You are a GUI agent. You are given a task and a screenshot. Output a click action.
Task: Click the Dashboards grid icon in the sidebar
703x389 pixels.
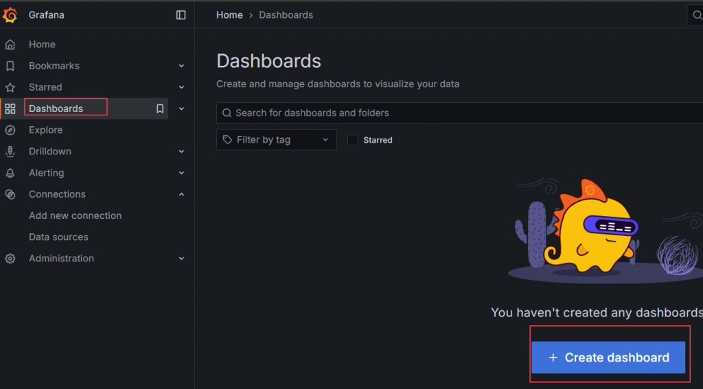[x=10, y=108]
